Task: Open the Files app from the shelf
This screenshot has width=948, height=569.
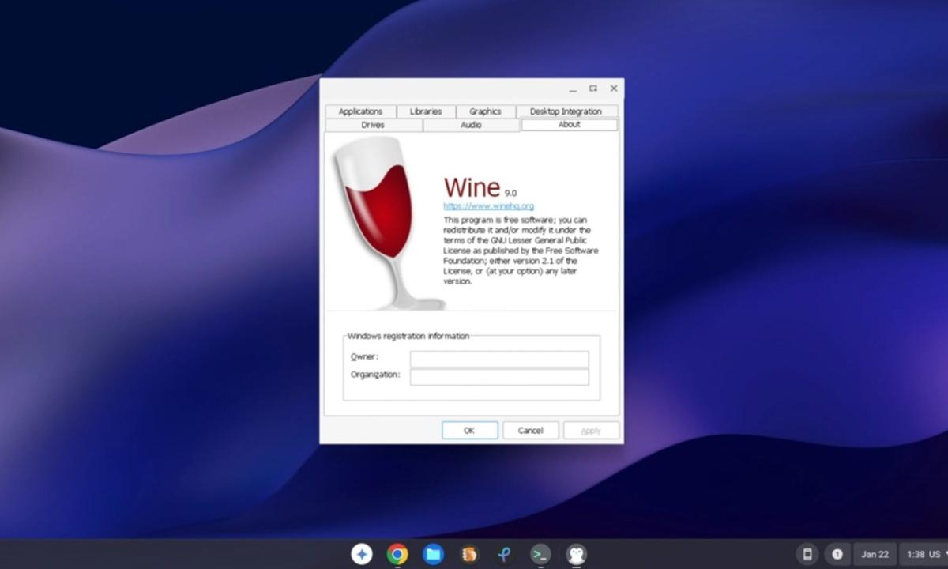Action: 433,554
